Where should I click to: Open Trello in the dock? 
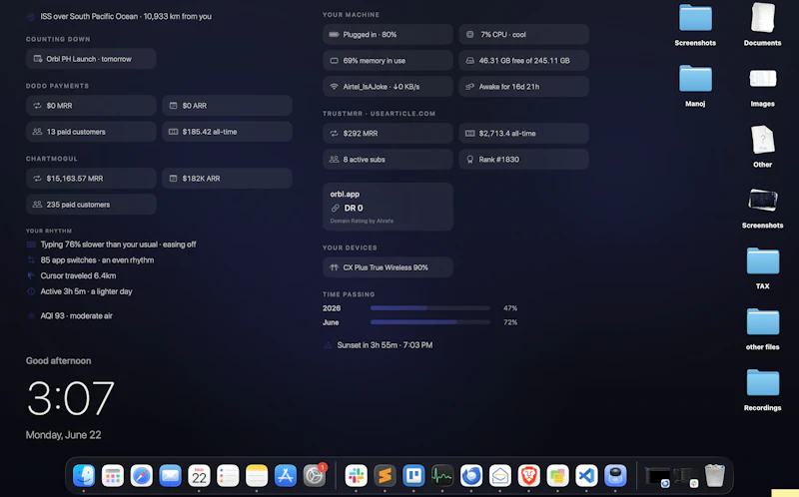tap(413, 476)
